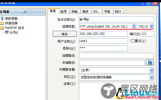Viewport: 161px width, 100px height.
Task: Toggle the 匿名(Y) anonymous checkbox
Action: [x=132, y=41]
